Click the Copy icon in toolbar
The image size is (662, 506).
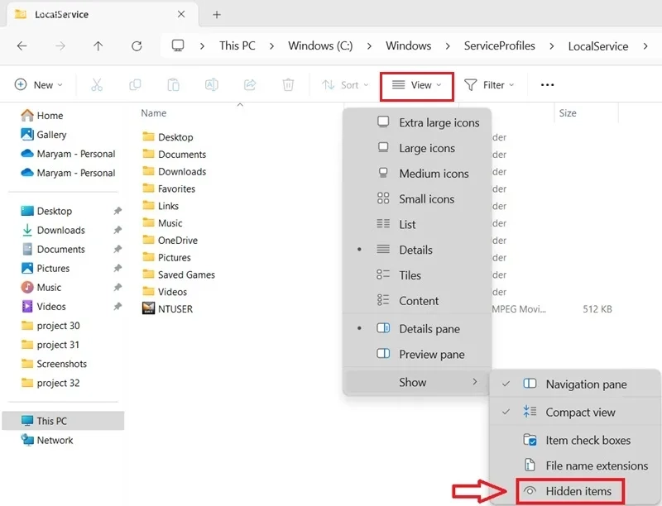(135, 85)
